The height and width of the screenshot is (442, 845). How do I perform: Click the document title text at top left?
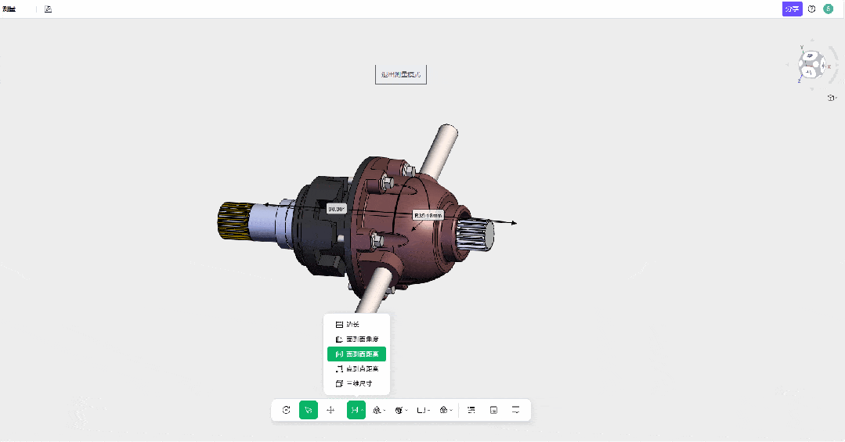tap(9, 9)
